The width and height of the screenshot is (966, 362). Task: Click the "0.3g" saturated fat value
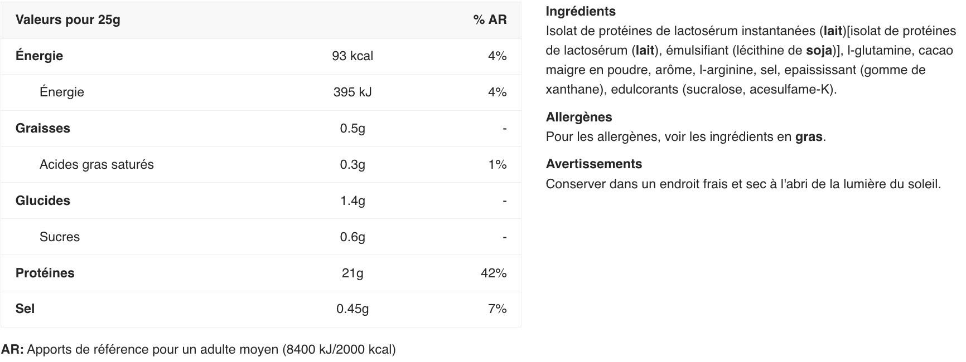(352, 164)
